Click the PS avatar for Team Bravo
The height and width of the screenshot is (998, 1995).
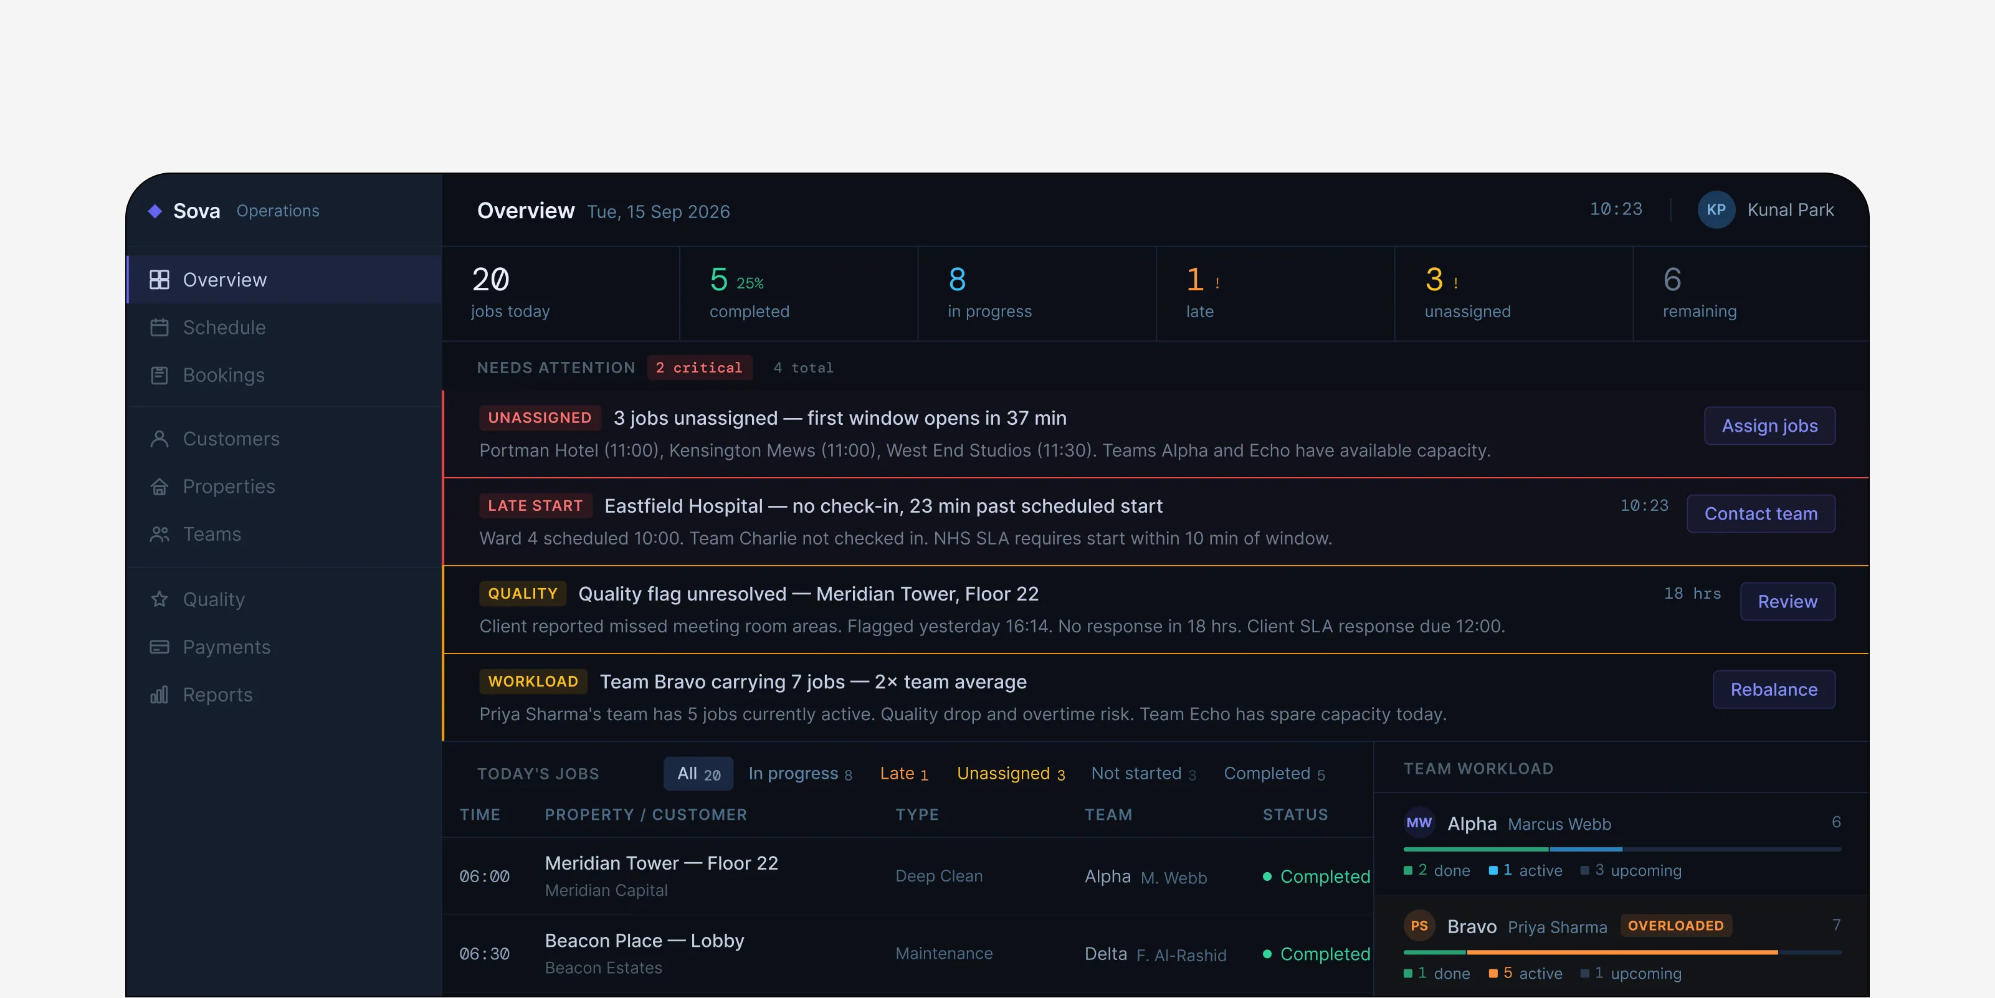1419,926
